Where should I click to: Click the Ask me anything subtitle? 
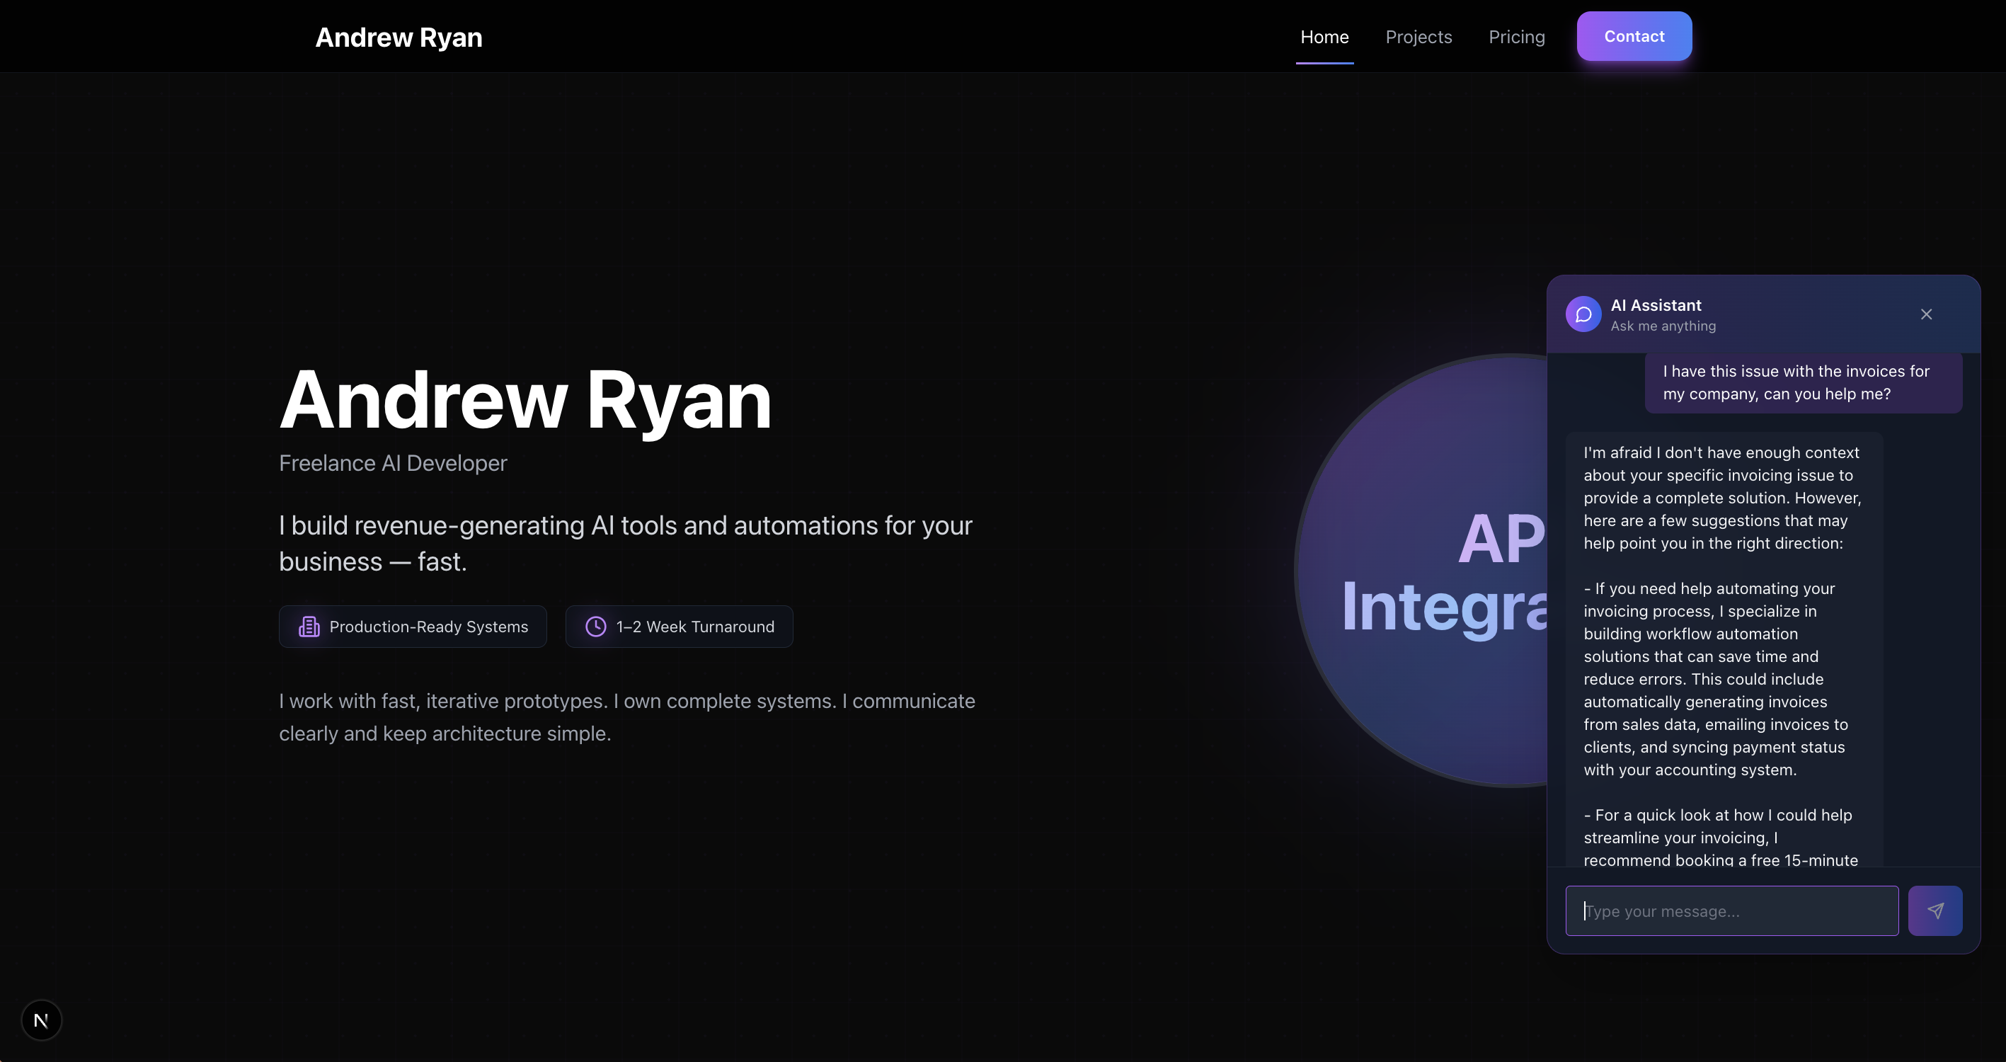pyautogui.click(x=1663, y=326)
